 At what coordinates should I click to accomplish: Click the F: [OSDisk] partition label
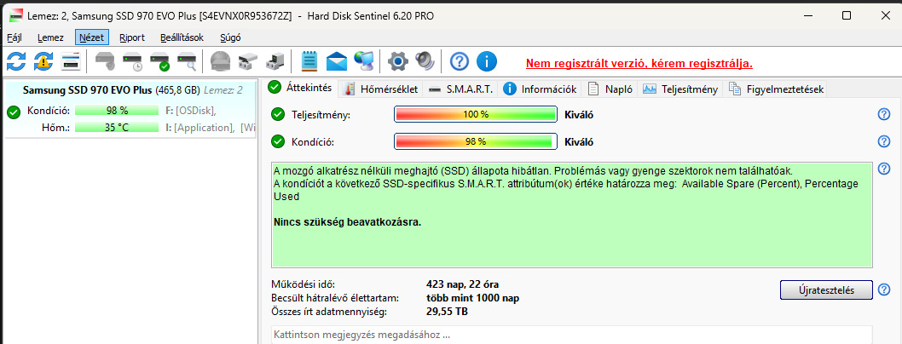(190, 110)
